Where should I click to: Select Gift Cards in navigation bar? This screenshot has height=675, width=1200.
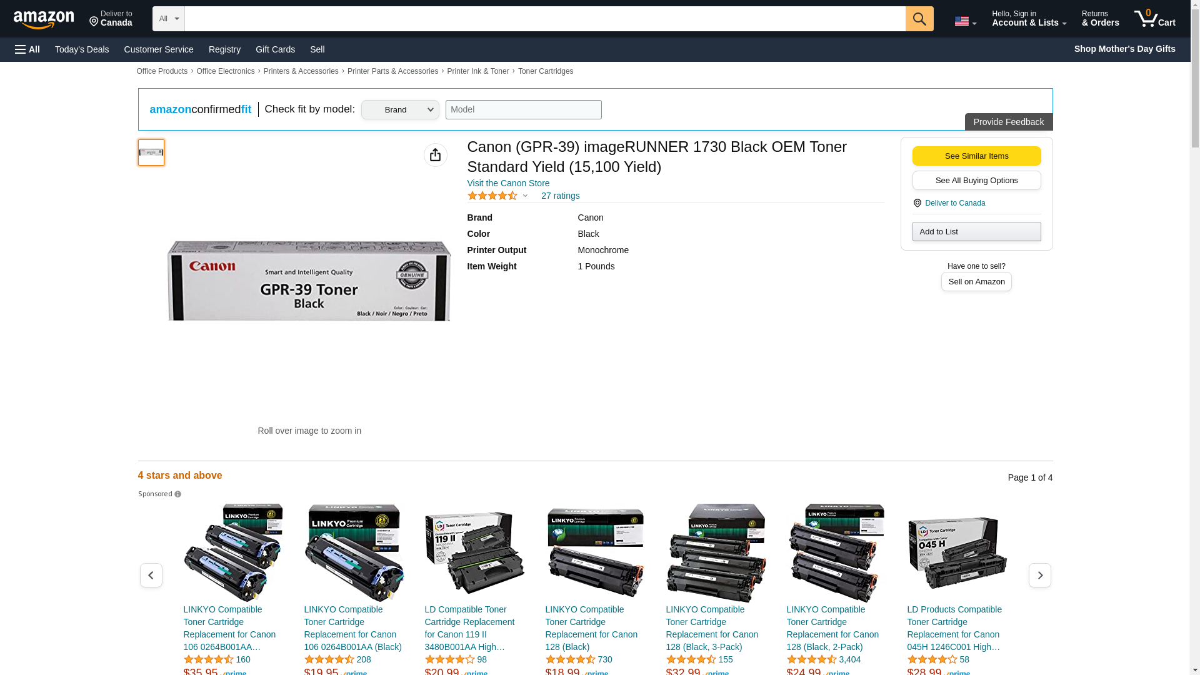pyautogui.click(x=275, y=49)
